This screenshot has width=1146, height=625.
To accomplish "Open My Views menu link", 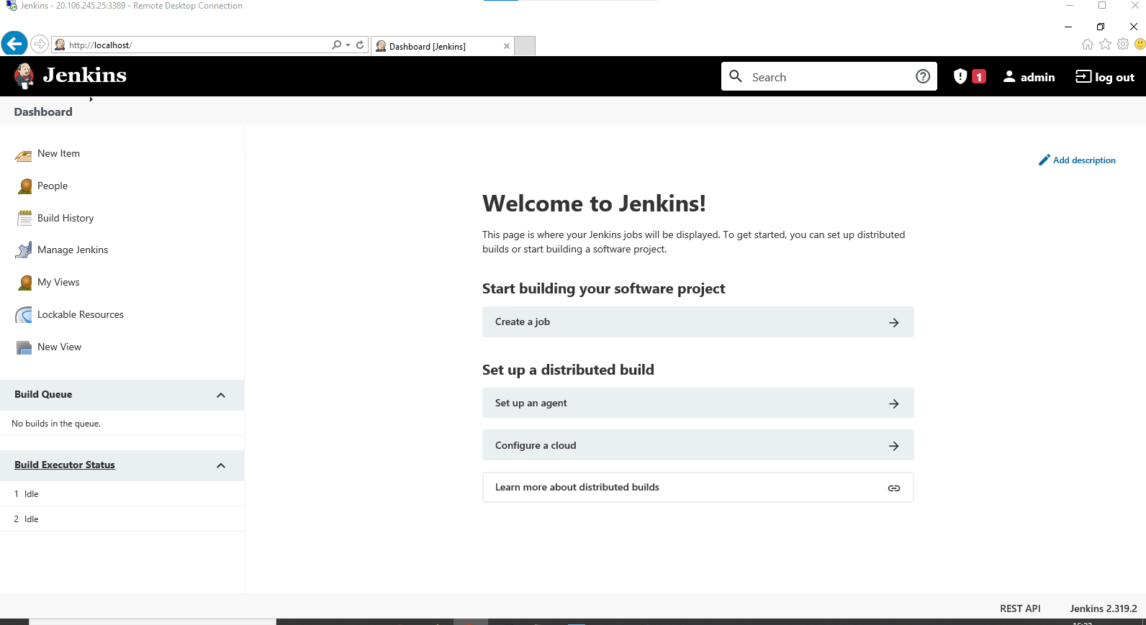I will pyautogui.click(x=58, y=282).
